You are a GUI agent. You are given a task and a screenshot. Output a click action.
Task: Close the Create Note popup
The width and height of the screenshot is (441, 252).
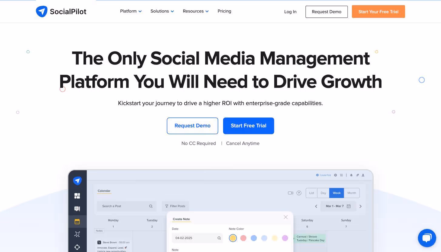point(285,217)
